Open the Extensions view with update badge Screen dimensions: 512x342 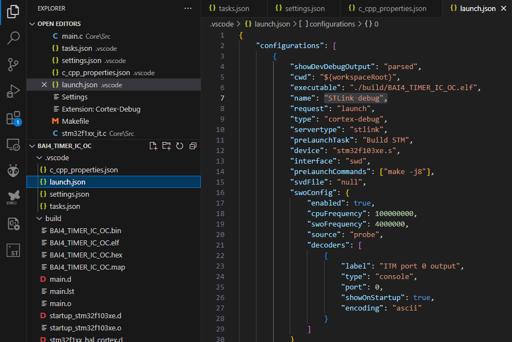(x=13, y=118)
